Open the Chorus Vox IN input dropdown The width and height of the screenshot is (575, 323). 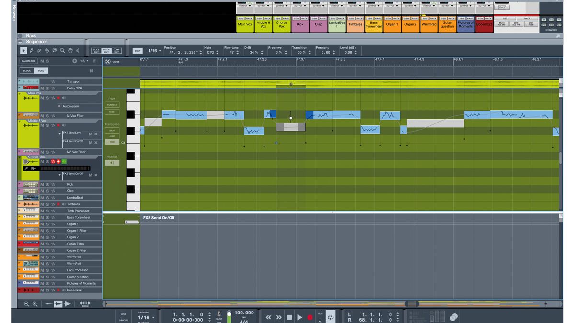coord(33,168)
